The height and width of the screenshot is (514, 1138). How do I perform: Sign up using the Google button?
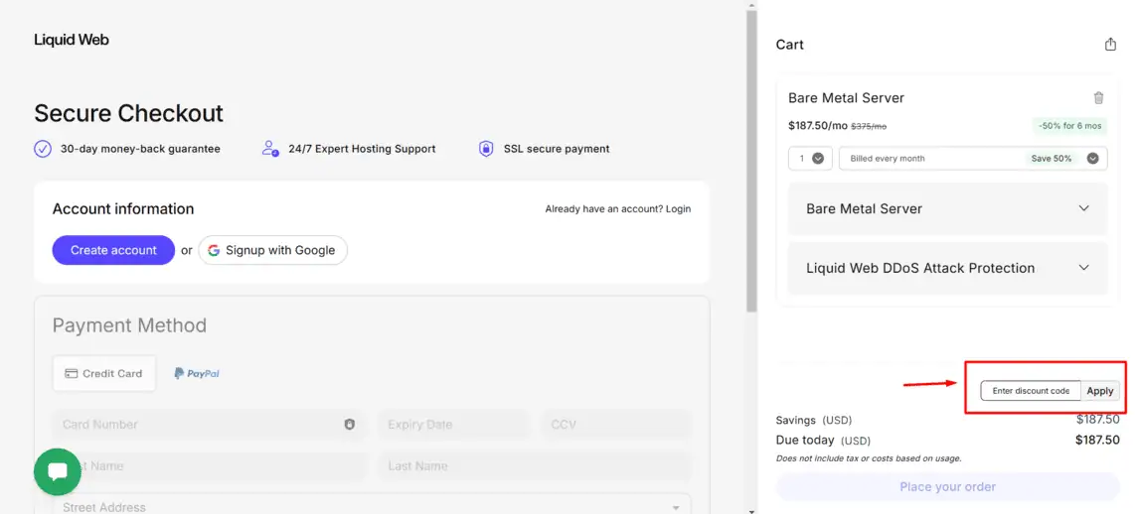click(x=273, y=250)
